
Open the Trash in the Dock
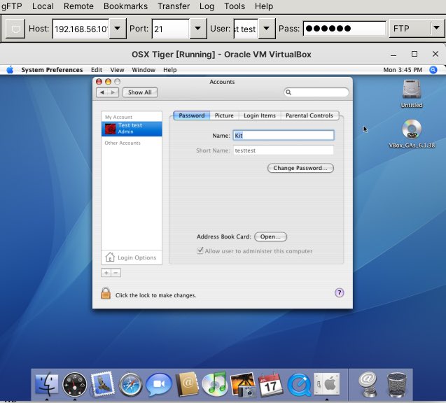pos(396,385)
